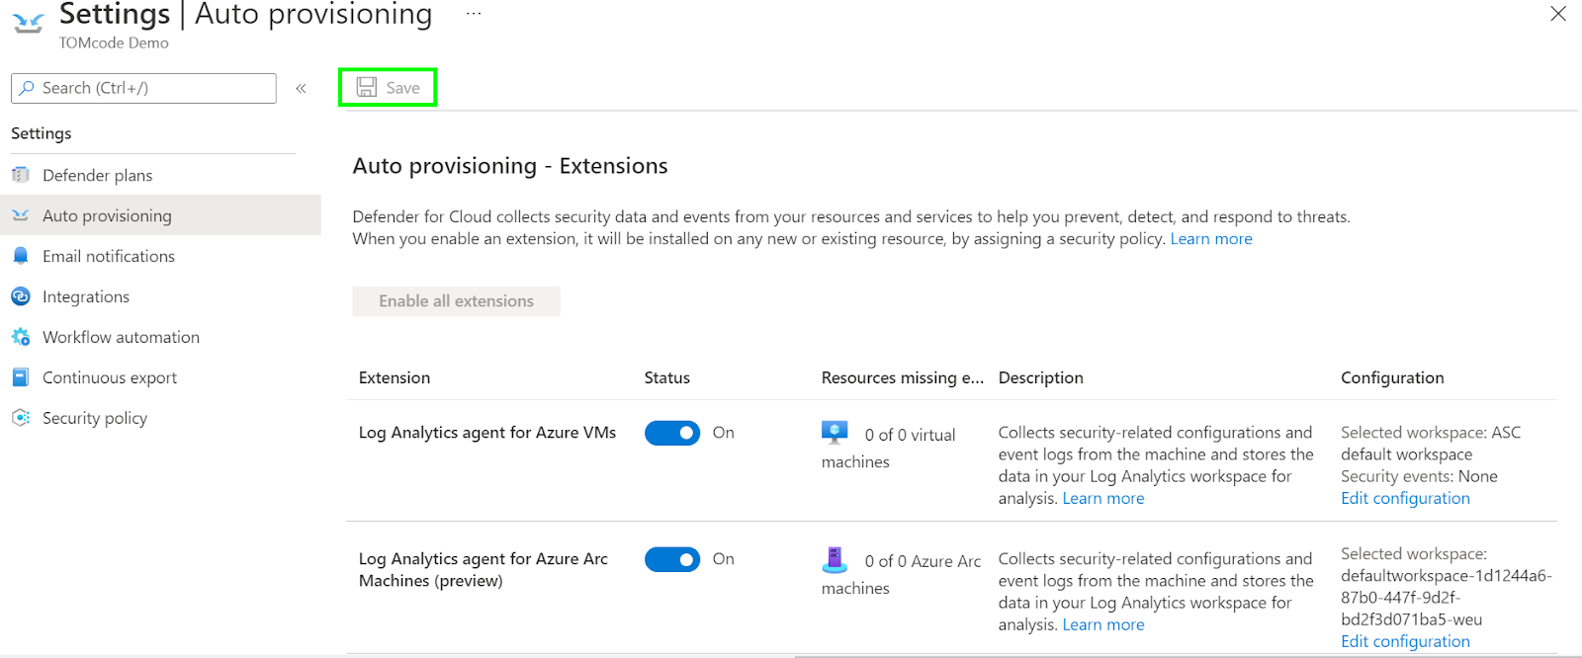The image size is (1582, 658).
Task: Click the Azure Arc machines resource icon
Action: 835,560
